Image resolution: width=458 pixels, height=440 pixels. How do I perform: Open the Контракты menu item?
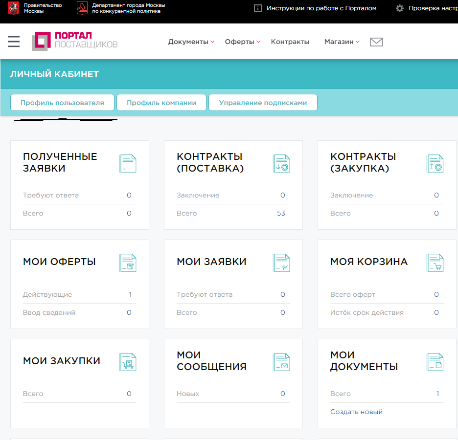click(x=290, y=42)
